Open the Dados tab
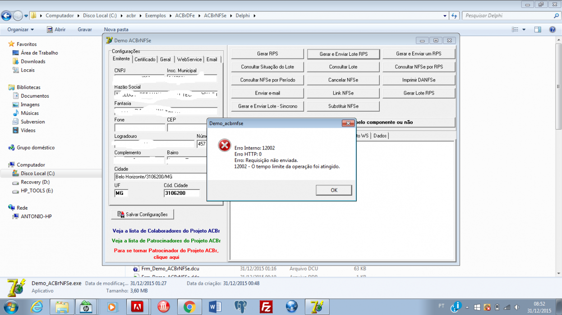 point(380,135)
